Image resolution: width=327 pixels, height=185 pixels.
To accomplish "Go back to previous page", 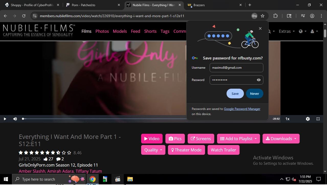I will [5, 16].
